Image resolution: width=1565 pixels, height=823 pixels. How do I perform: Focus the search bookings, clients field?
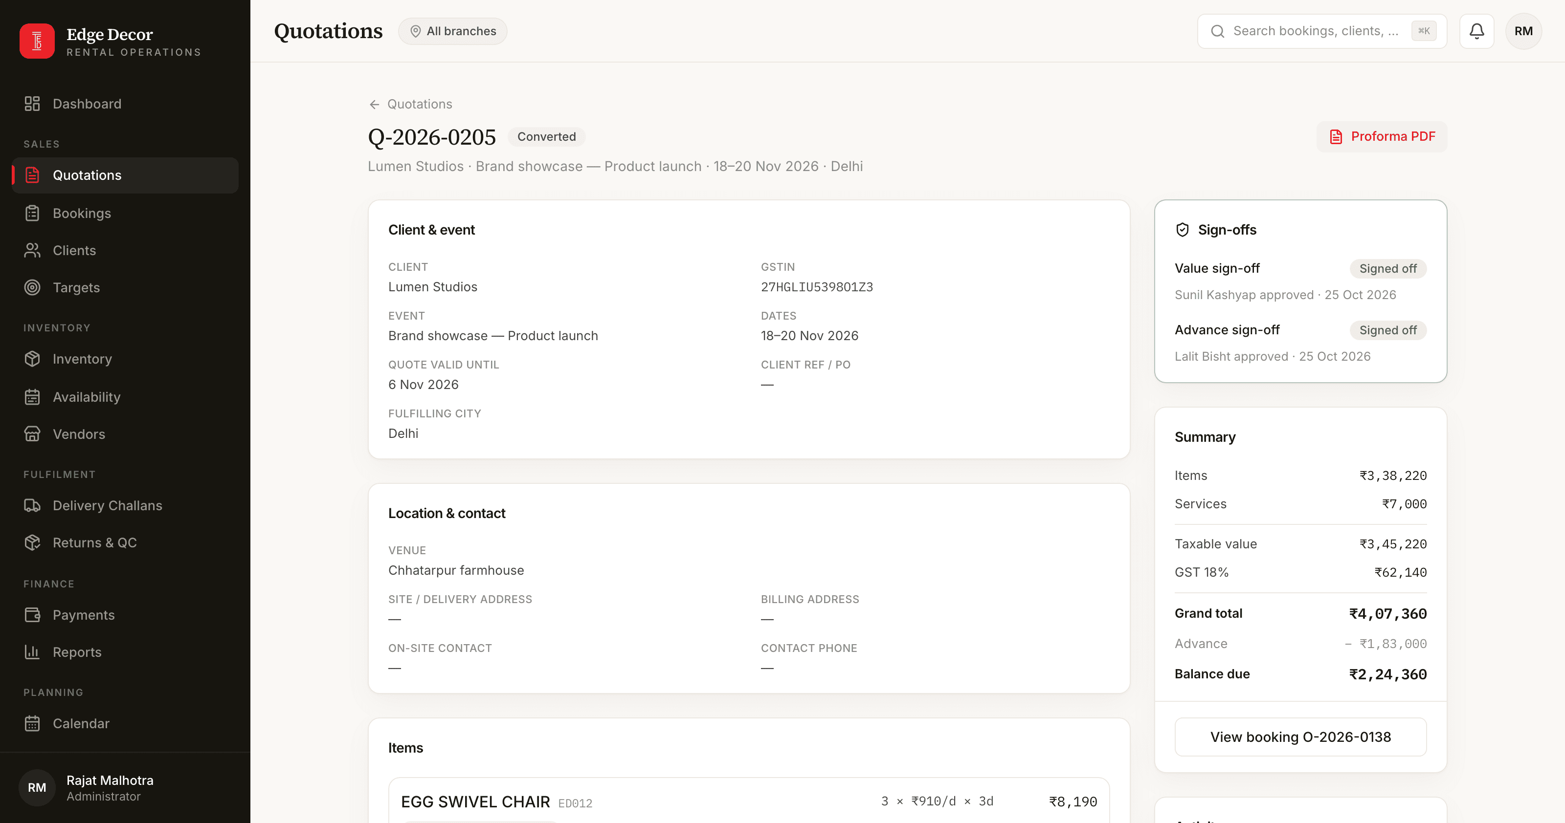point(1322,31)
